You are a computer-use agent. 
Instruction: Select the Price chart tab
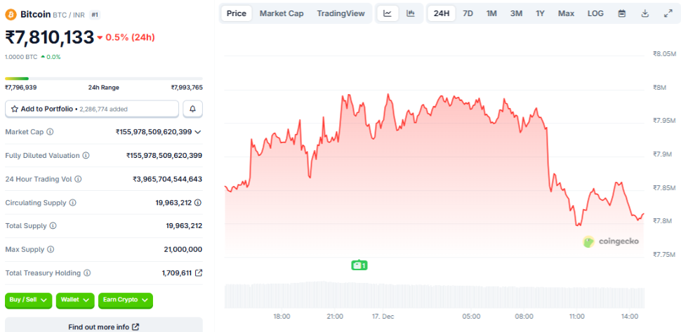pos(237,13)
